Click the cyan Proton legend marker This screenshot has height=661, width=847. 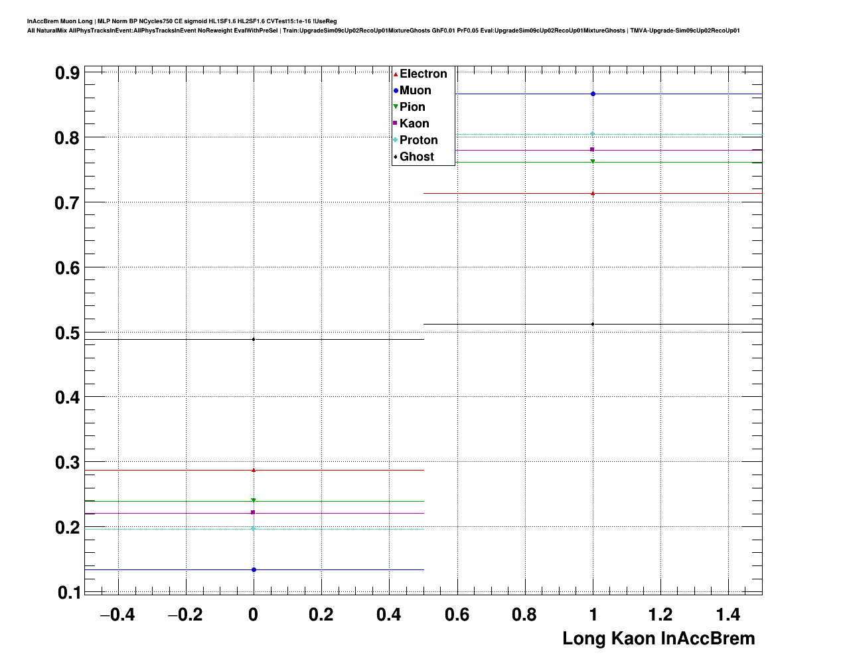click(396, 140)
